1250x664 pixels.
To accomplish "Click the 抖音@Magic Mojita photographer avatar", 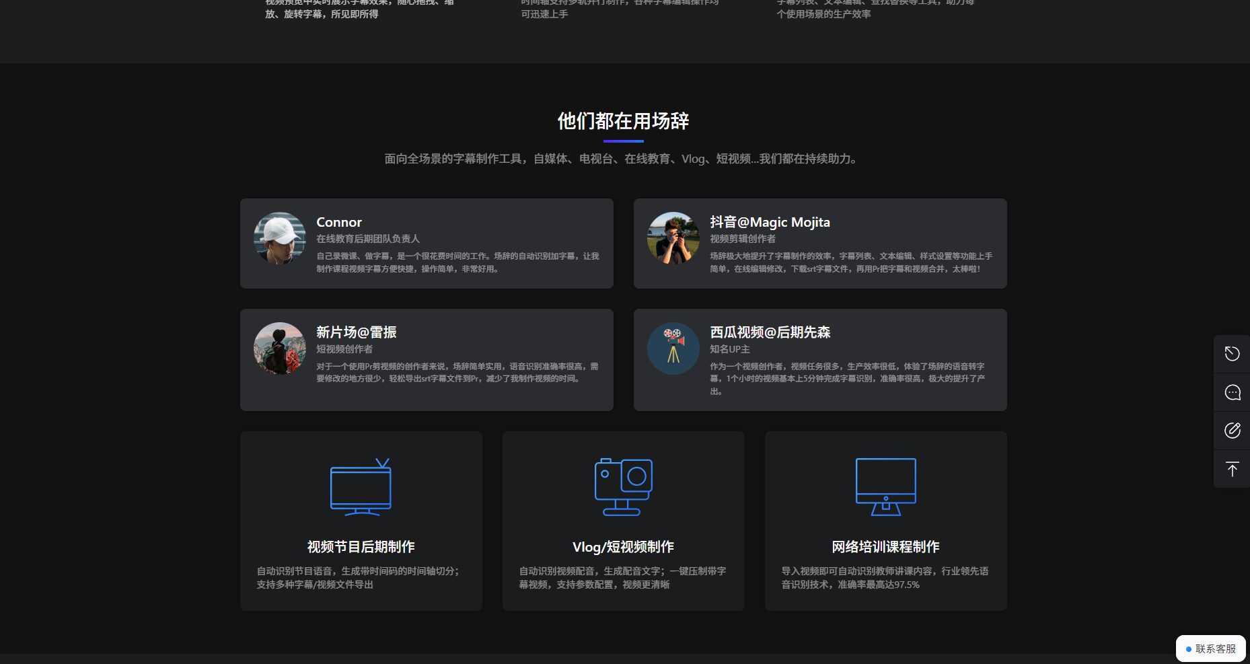I will (673, 238).
